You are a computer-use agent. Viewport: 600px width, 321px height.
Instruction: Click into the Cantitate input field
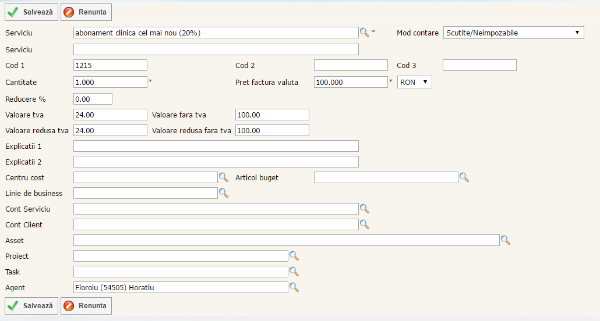pos(110,82)
